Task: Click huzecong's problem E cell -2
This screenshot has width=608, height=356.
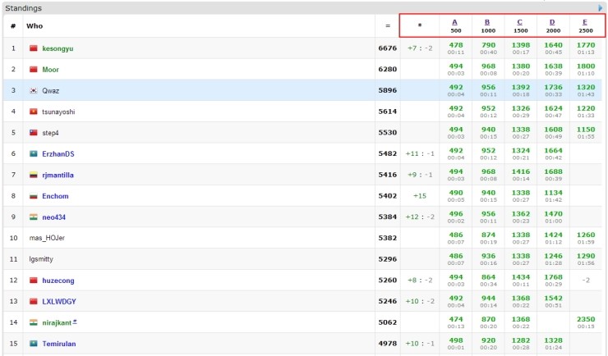Action: click(x=586, y=281)
